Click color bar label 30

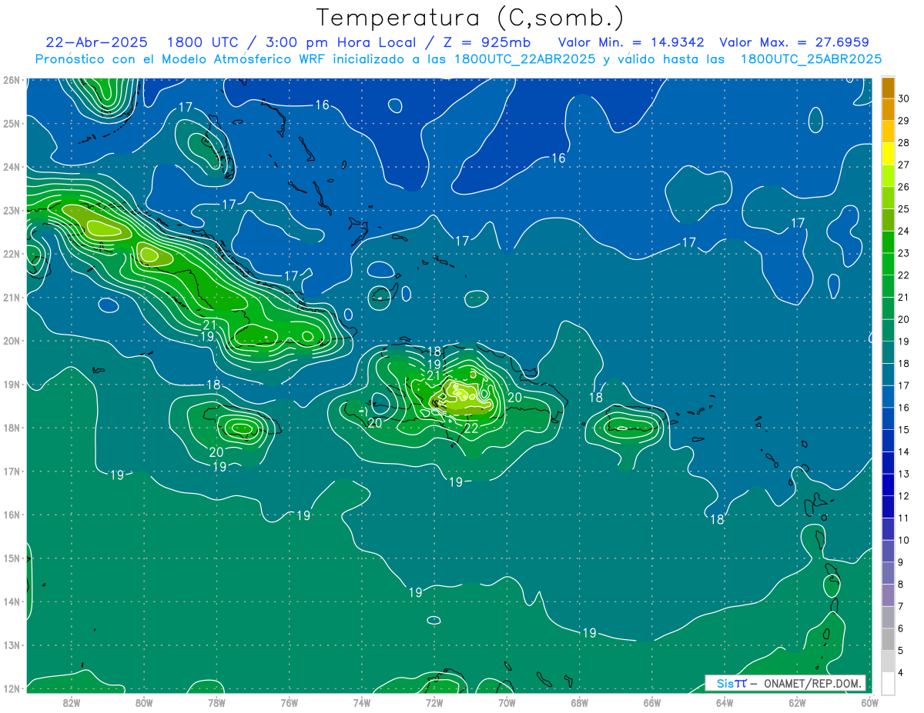[903, 98]
